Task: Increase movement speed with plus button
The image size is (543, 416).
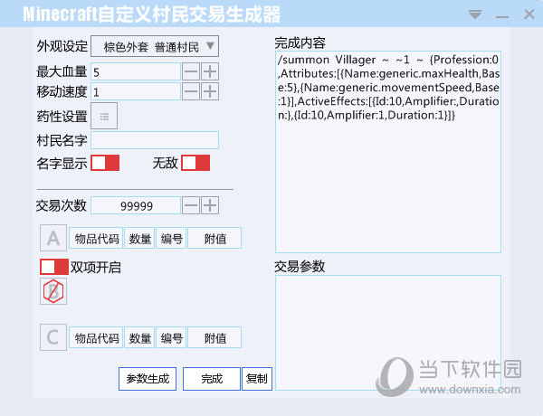Action: 210,91
